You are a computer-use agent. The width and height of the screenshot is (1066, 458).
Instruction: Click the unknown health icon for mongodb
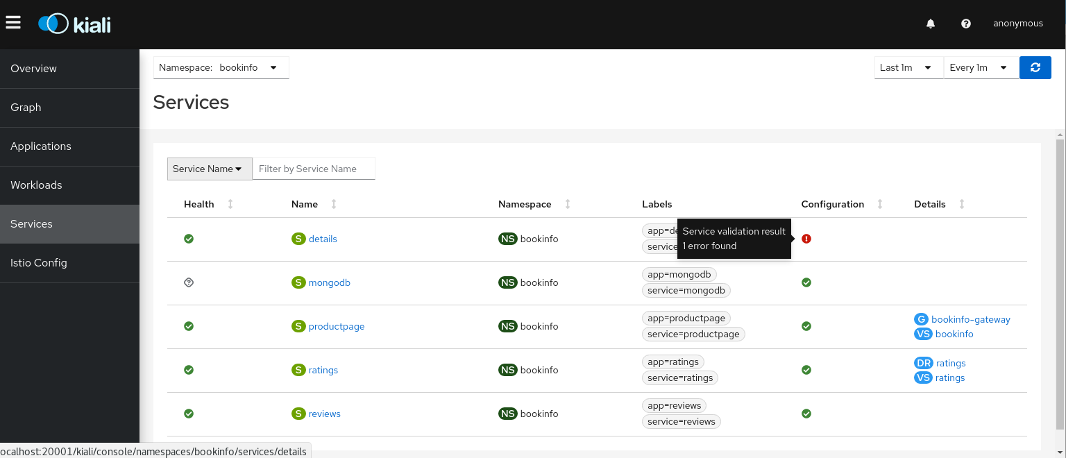click(189, 282)
